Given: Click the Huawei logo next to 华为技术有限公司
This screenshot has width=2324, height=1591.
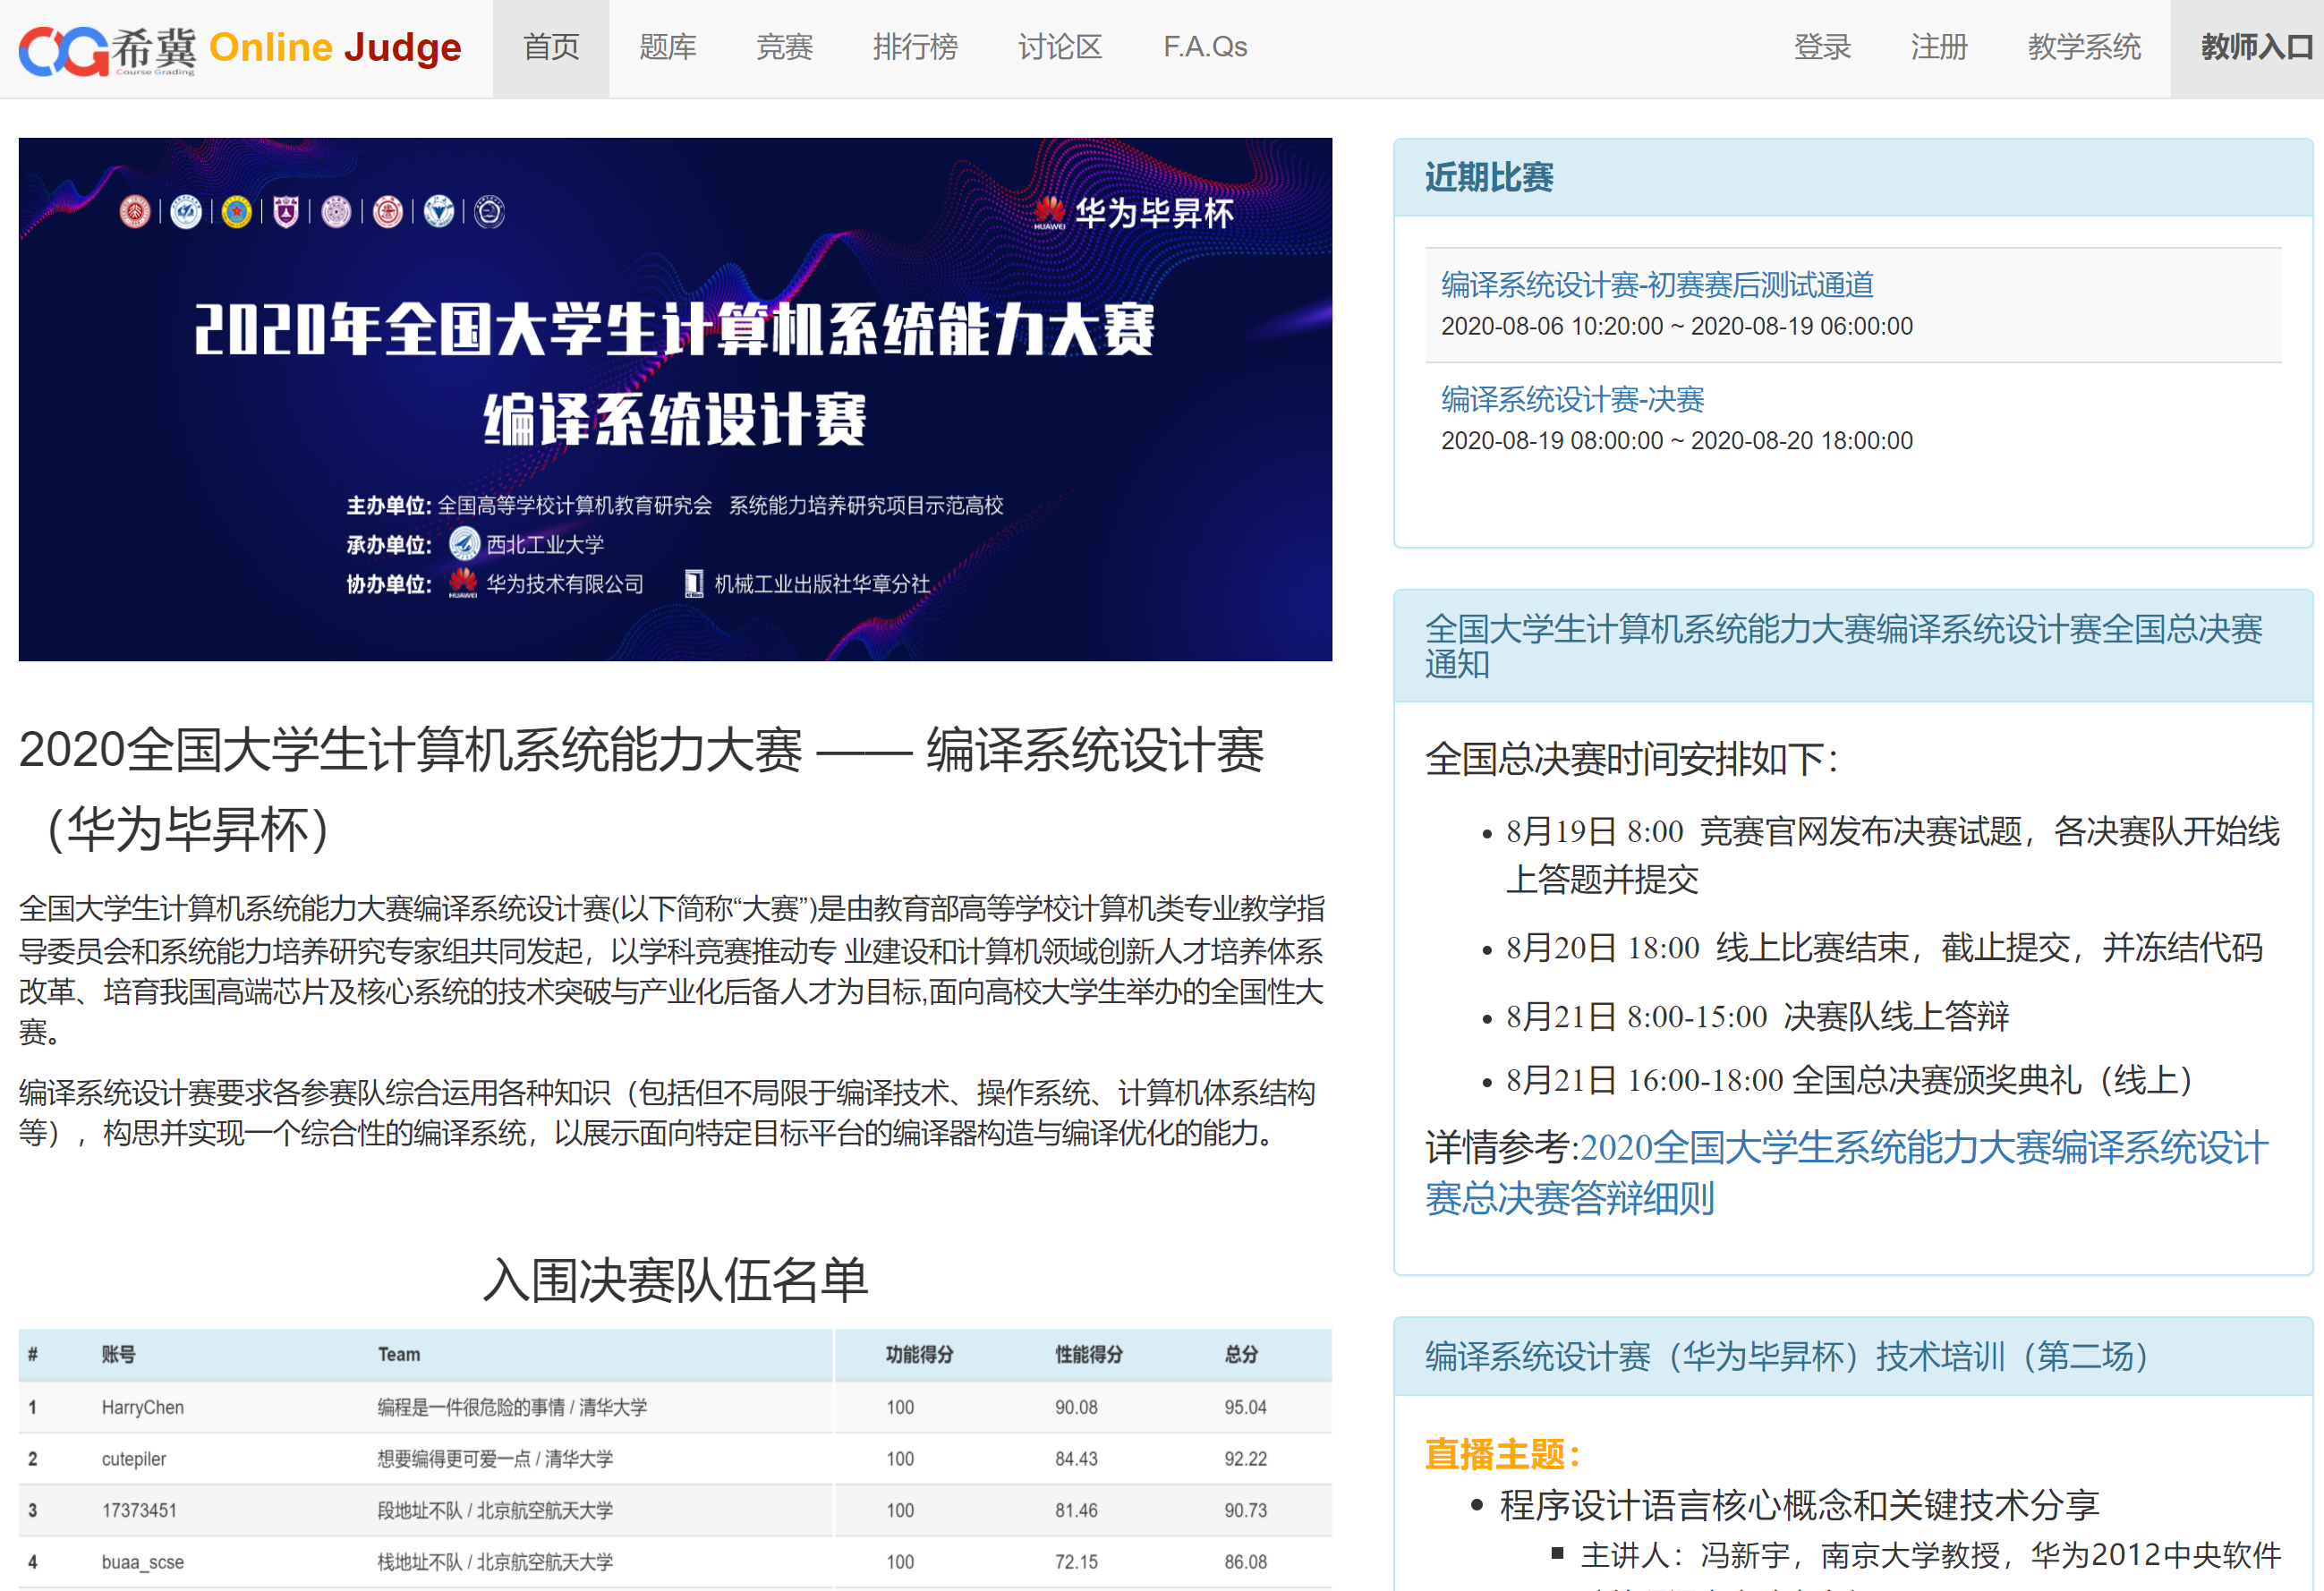Looking at the screenshot, I should 463,583.
